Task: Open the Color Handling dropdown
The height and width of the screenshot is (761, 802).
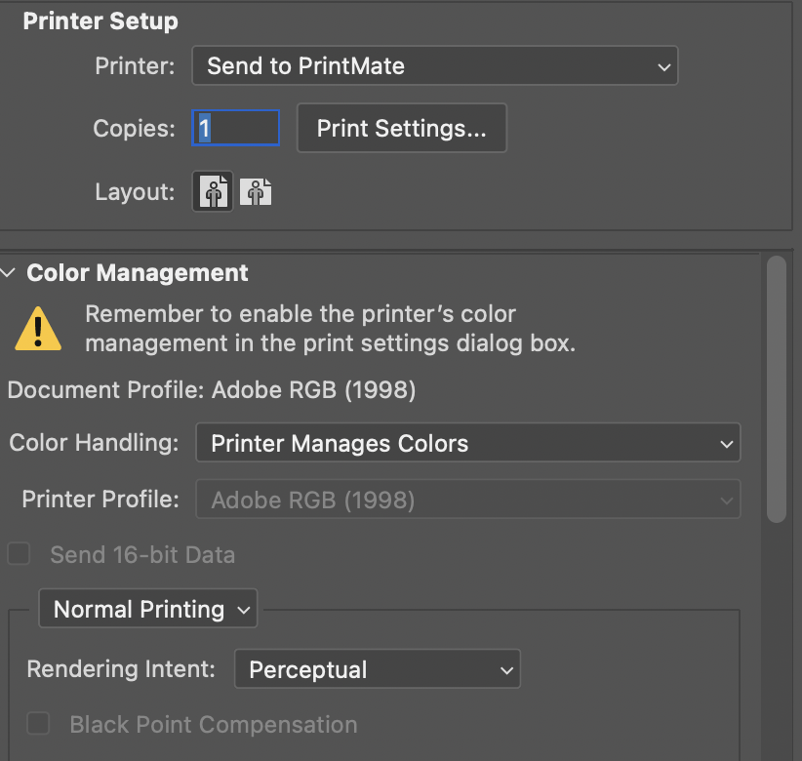Action: pos(468,443)
